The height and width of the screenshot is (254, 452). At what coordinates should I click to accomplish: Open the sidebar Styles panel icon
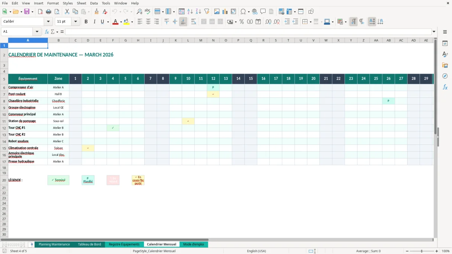pos(445,55)
